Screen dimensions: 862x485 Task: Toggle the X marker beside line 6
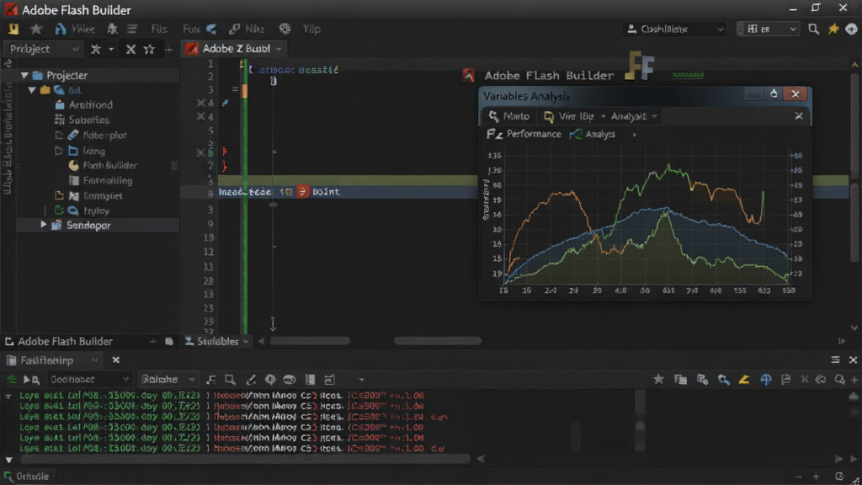200,152
